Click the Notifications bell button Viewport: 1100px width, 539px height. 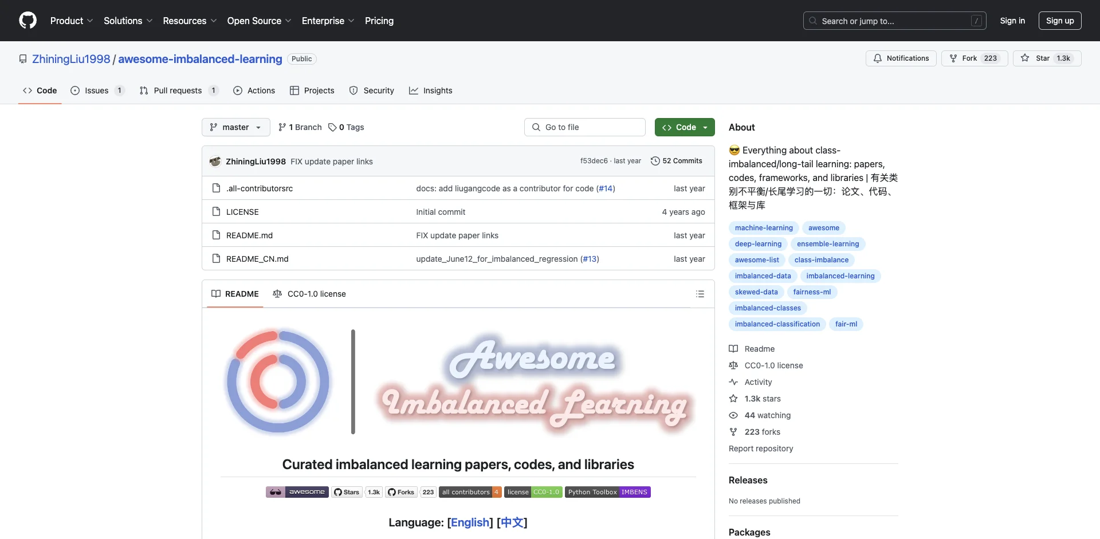coord(901,58)
